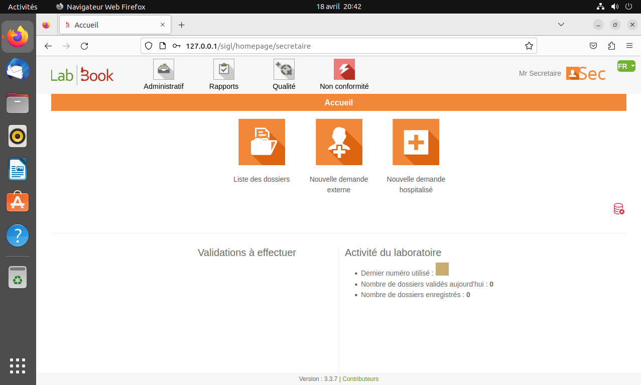This screenshot has height=385, width=641.
Task: Open the Contributeurs link
Action: [360, 378]
